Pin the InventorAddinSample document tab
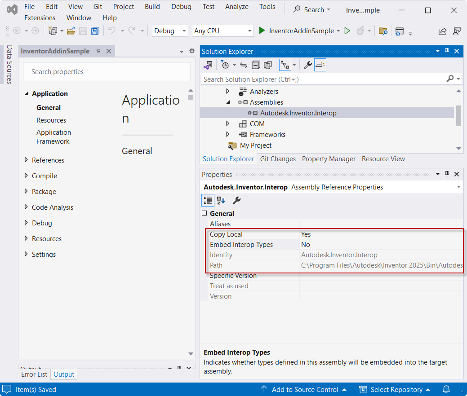 [x=98, y=51]
